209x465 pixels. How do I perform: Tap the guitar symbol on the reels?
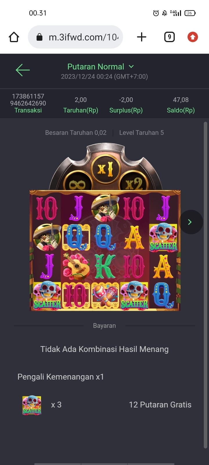[x=76, y=267]
